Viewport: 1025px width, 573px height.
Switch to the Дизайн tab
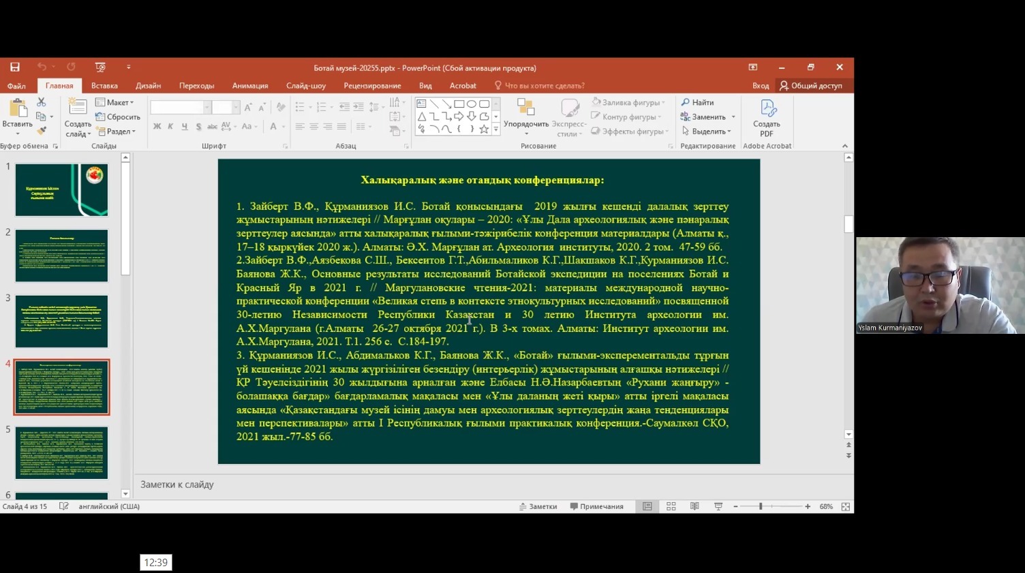(148, 86)
